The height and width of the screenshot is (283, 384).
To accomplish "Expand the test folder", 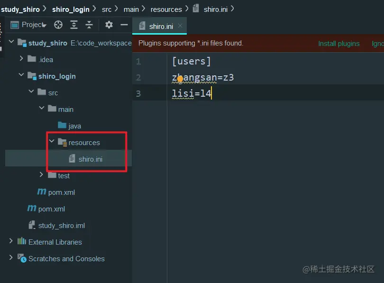I will (41, 174).
